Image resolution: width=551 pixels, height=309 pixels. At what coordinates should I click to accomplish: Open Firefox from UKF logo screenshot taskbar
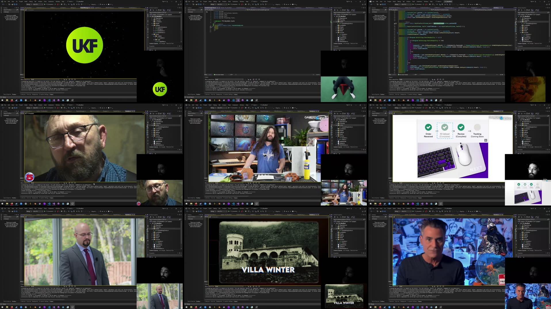12,100
